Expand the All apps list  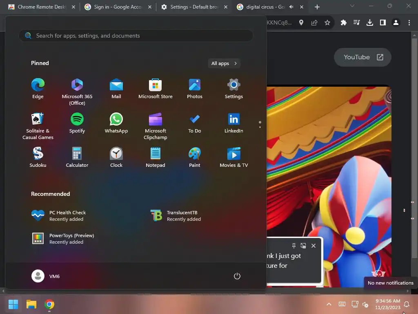[x=224, y=63]
